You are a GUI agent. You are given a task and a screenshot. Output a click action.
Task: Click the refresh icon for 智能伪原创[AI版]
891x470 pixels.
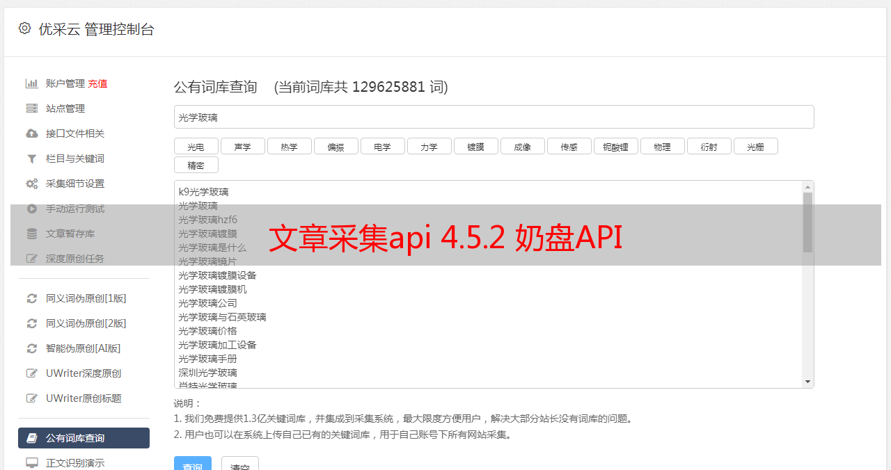click(32, 348)
